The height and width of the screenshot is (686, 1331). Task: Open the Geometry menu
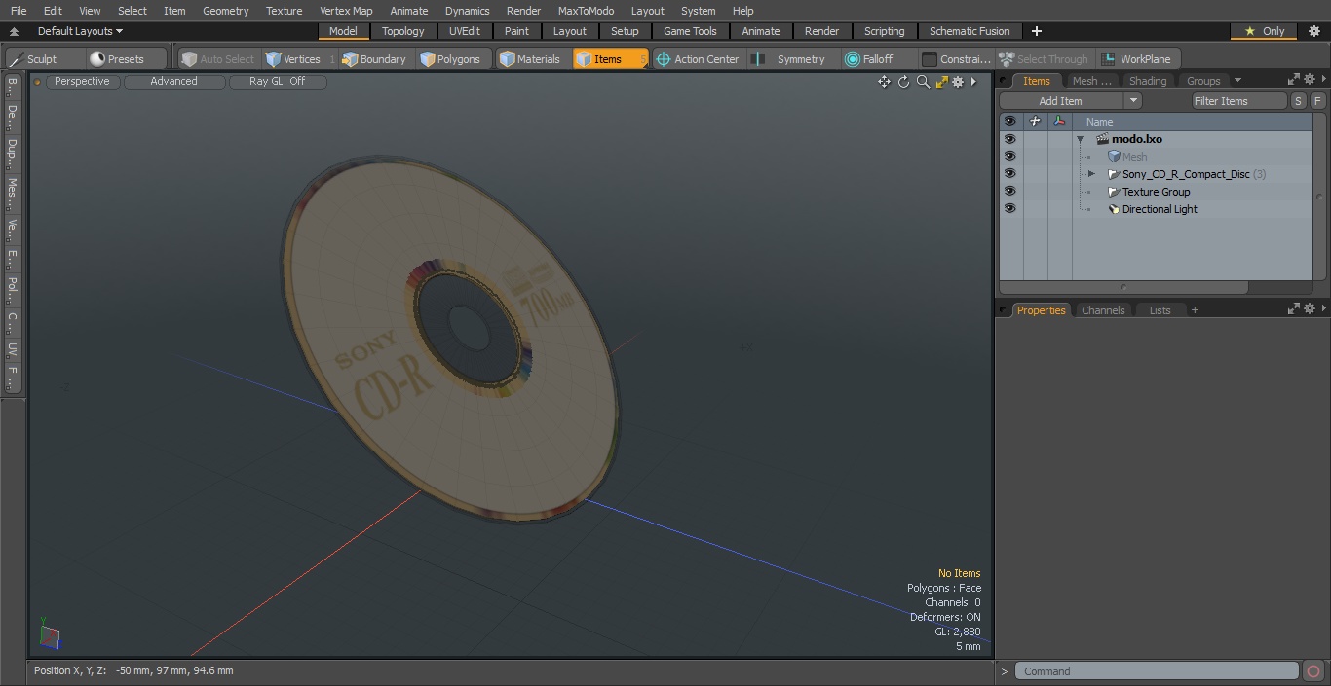pos(225,11)
